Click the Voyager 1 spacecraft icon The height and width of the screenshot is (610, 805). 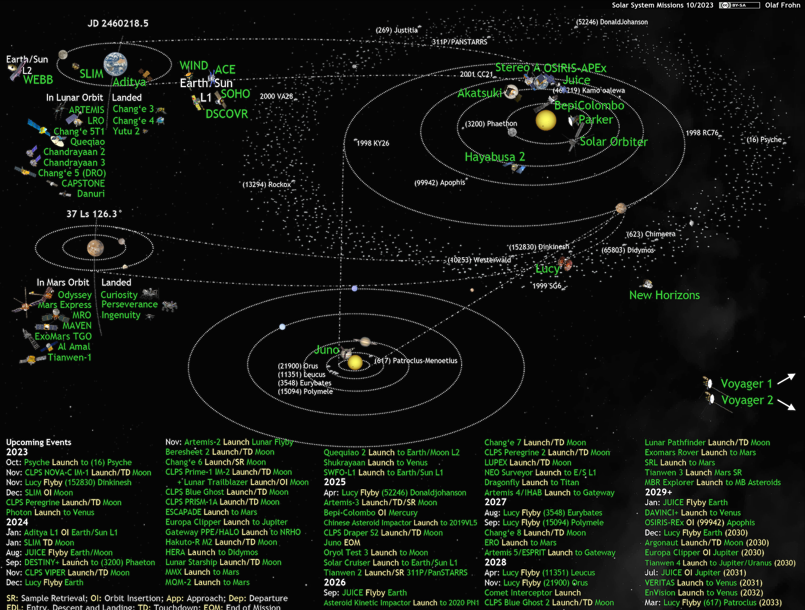(709, 383)
